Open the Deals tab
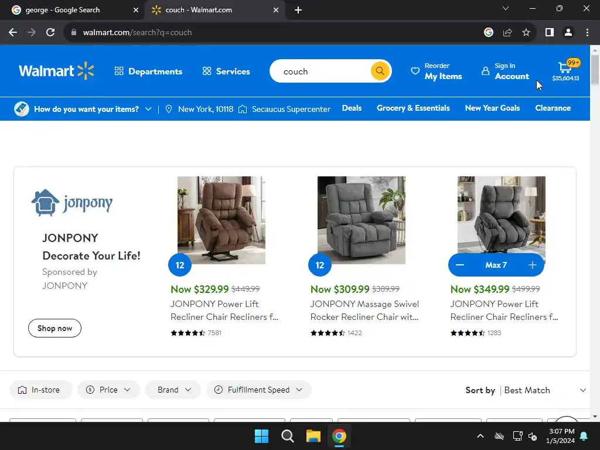Viewport: 600px width, 450px height. [x=352, y=108]
